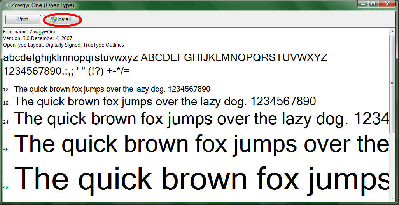
Task: Click the 'Version: 3.0 December 4, 2007' line
Action: 38,38
